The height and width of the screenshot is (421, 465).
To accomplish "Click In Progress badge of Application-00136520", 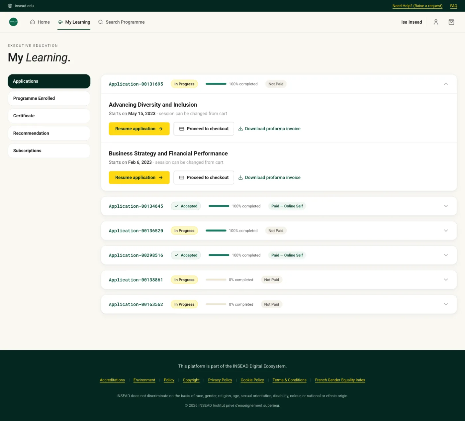I will 184,231.
